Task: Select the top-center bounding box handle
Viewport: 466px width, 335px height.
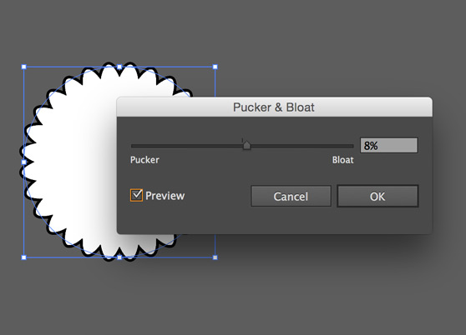Action: click(x=119, y=67)
